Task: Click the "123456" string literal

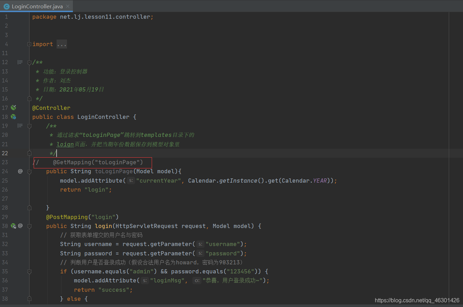Action: click(240, 271)
